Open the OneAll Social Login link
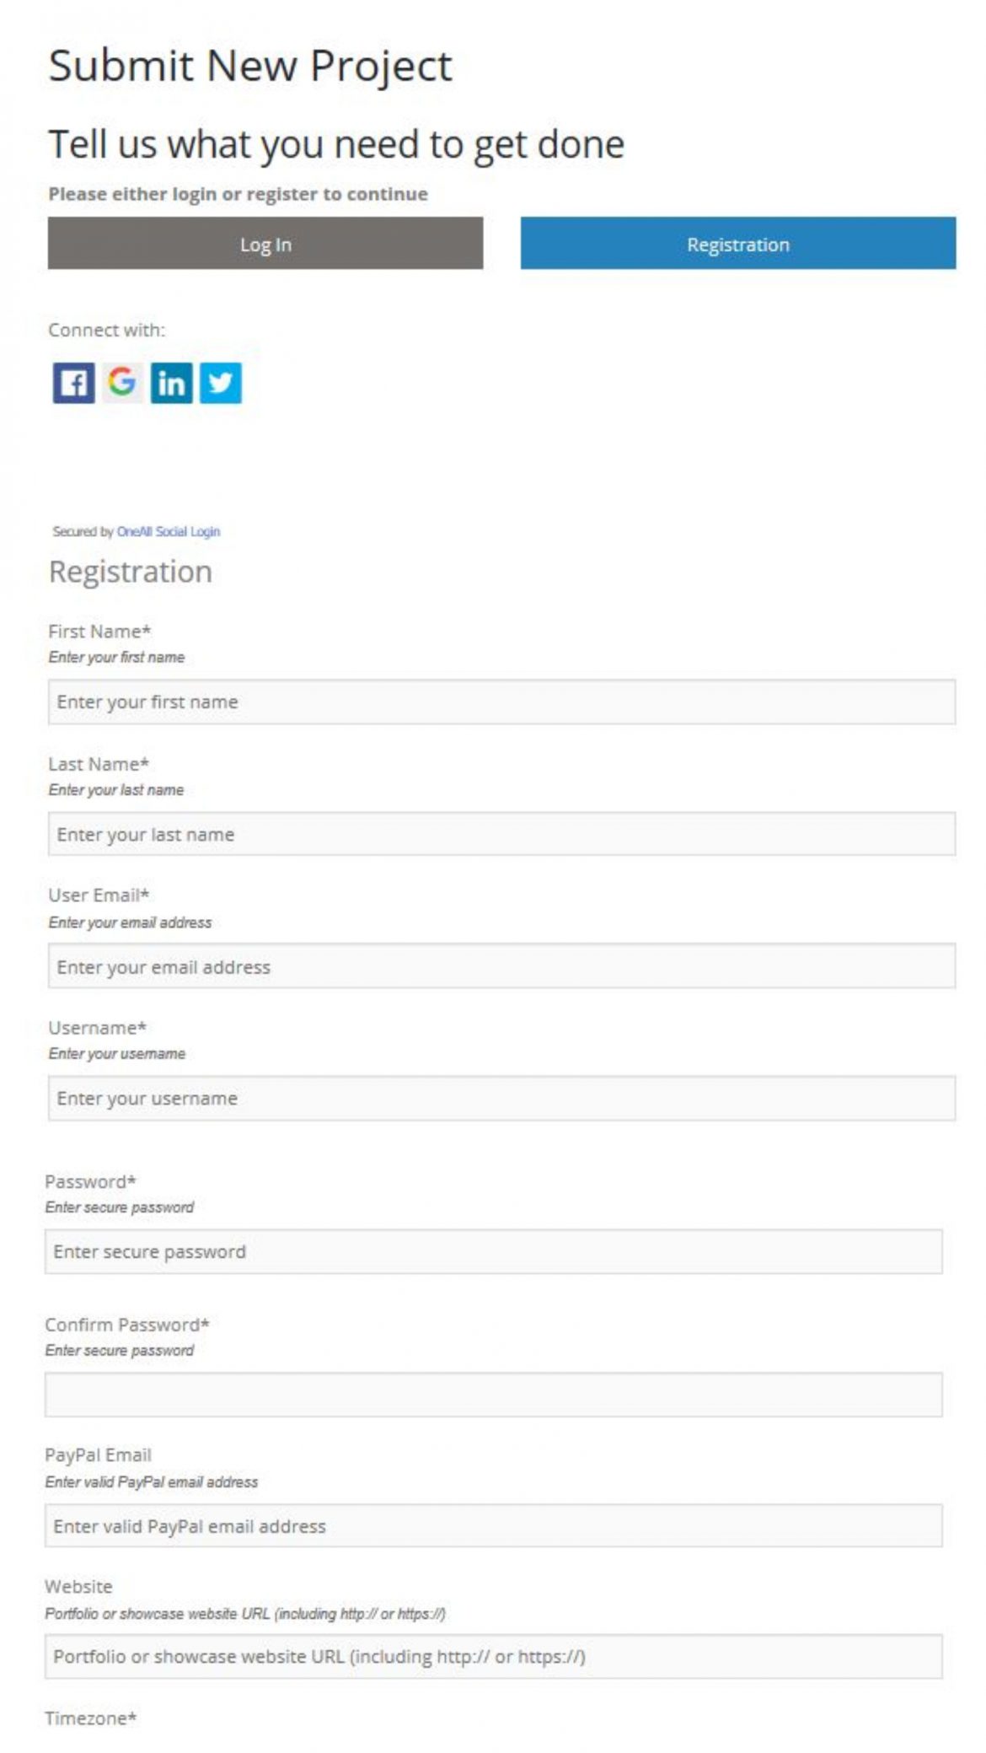The height and width of the screenshot is (1753, 986). coord(169,531)
